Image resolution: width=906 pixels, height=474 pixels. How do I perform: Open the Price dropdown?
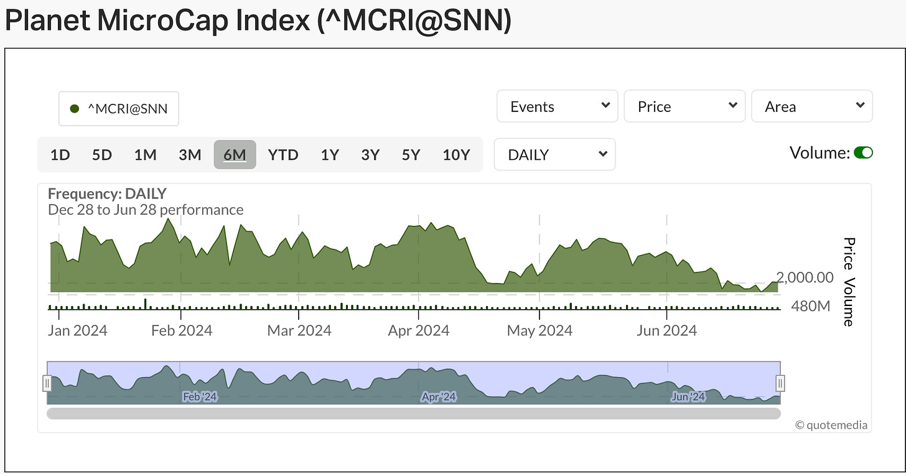[684, 106]
